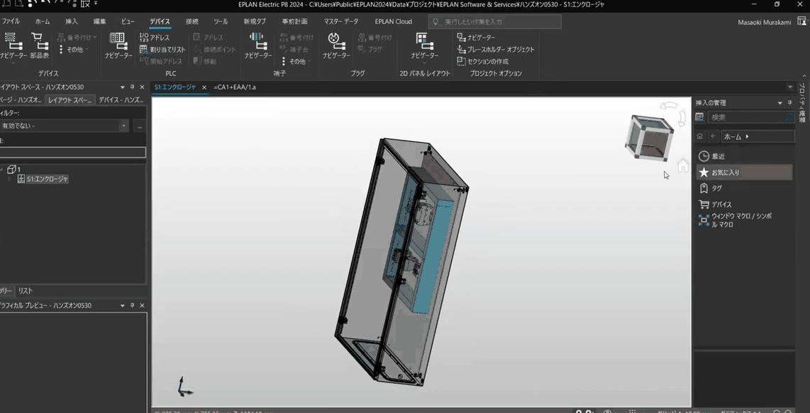Expand the S1:エンクロージャ tree node

pos(9,178)
